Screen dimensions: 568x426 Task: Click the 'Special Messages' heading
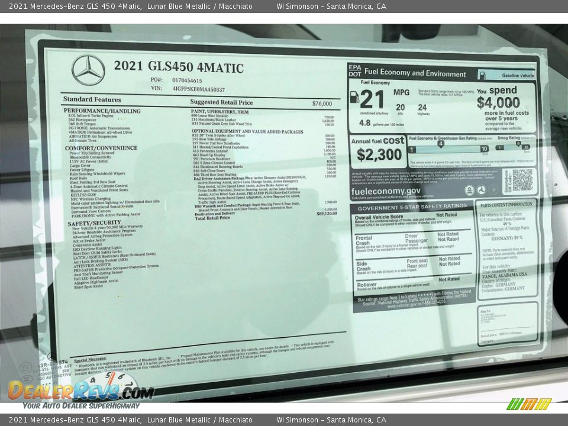click(x=90, y=360)
